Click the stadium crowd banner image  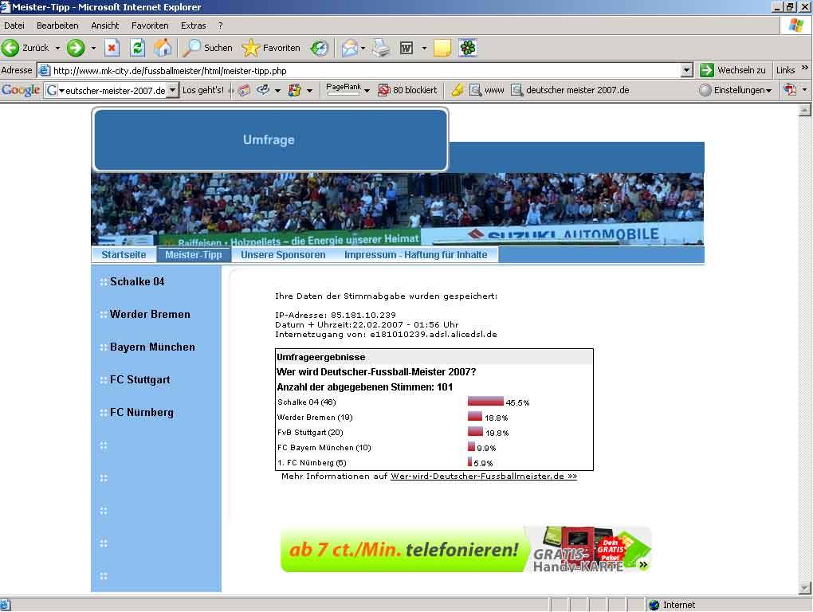tap(398, 209)
